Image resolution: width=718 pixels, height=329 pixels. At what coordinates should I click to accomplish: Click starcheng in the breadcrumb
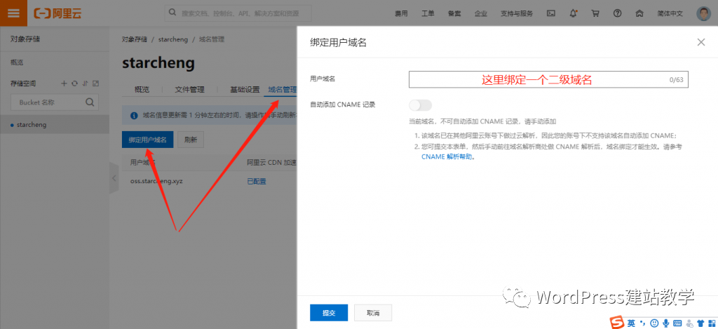(173, 39)
